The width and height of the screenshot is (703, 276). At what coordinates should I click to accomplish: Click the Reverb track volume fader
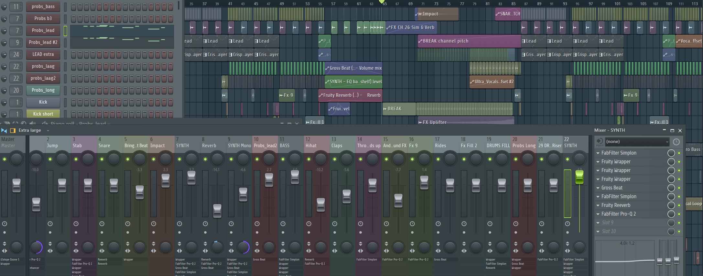pos(217,210)
